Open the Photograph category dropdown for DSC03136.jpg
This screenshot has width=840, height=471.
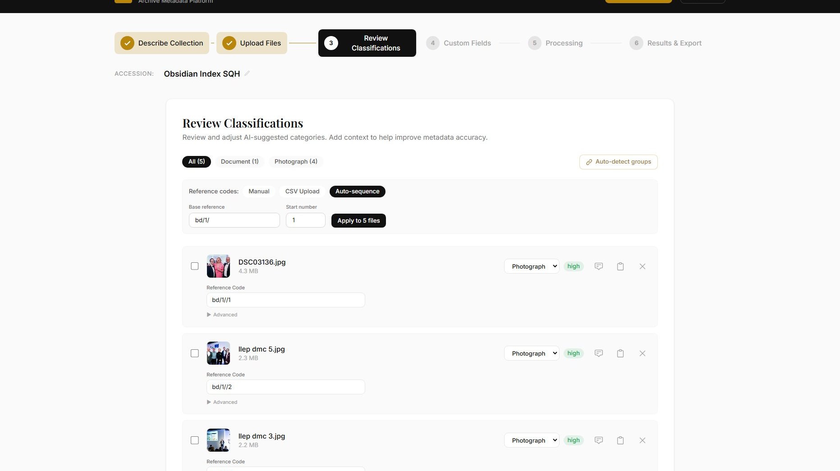coord(531,266)
